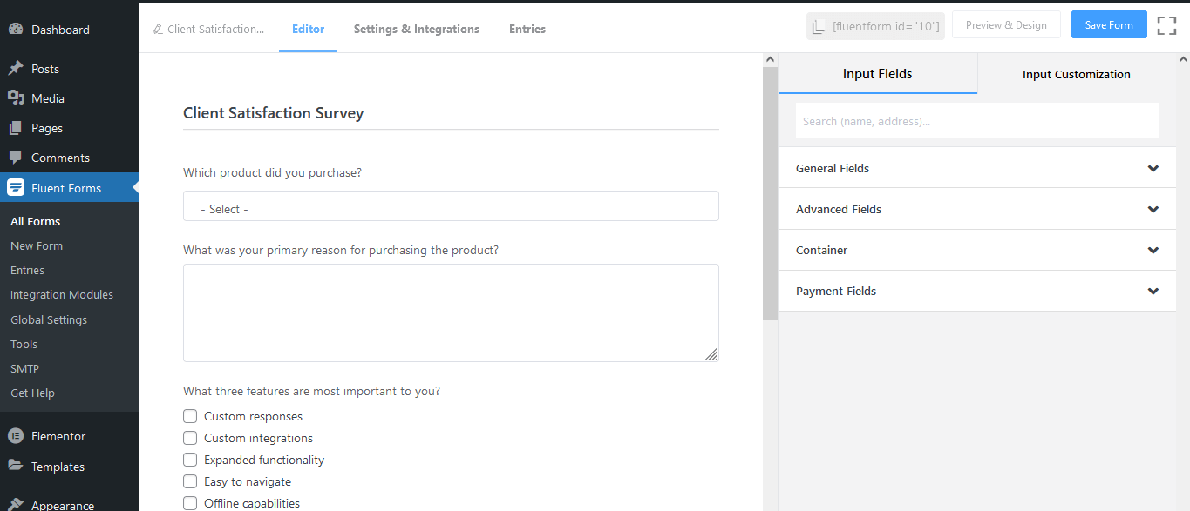
Task: Click the Templates folder icon
Action: 16,466
